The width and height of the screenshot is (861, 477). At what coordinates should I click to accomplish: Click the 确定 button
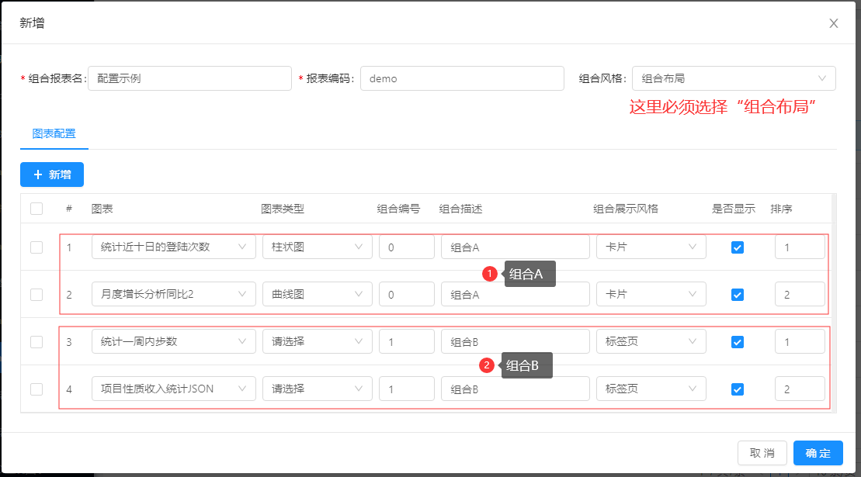tap(818, 453)
